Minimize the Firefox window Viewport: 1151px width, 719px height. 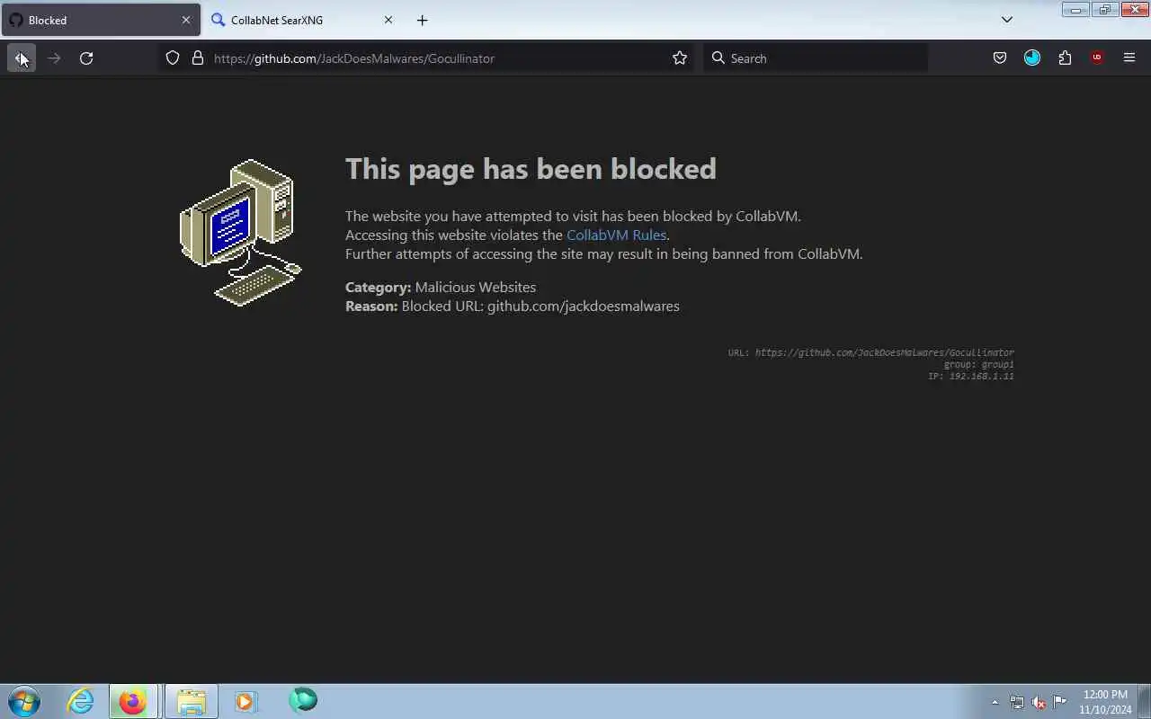[x=1075, y=10]
